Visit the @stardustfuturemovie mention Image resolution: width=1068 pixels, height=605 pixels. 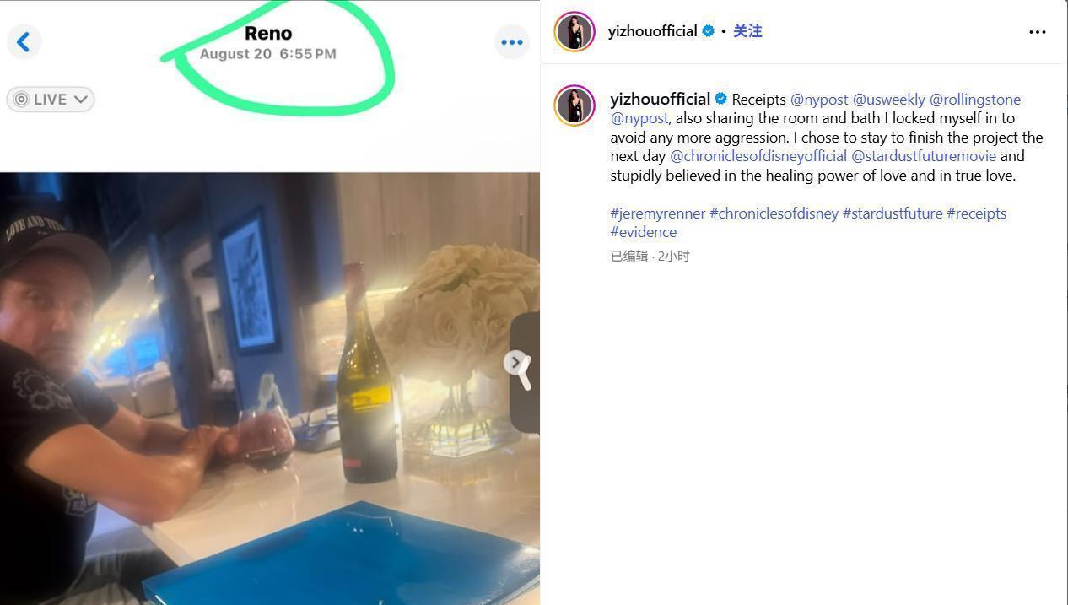click(923, 156)
